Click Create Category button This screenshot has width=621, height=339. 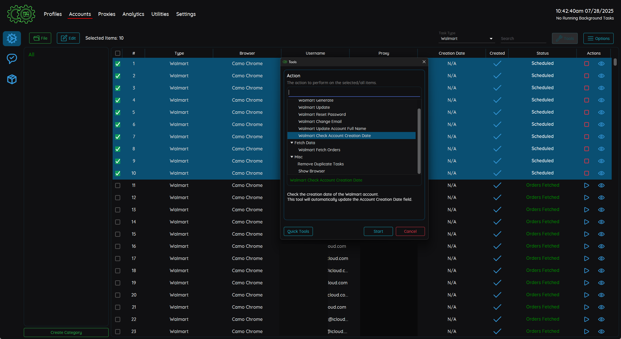[x=66, y=332]
